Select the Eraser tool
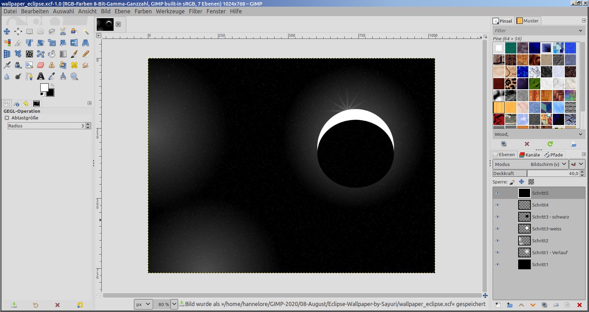Image resolution: width=589 pixels, height=312 pixels. pyautogui.click(x=41, y=65)
